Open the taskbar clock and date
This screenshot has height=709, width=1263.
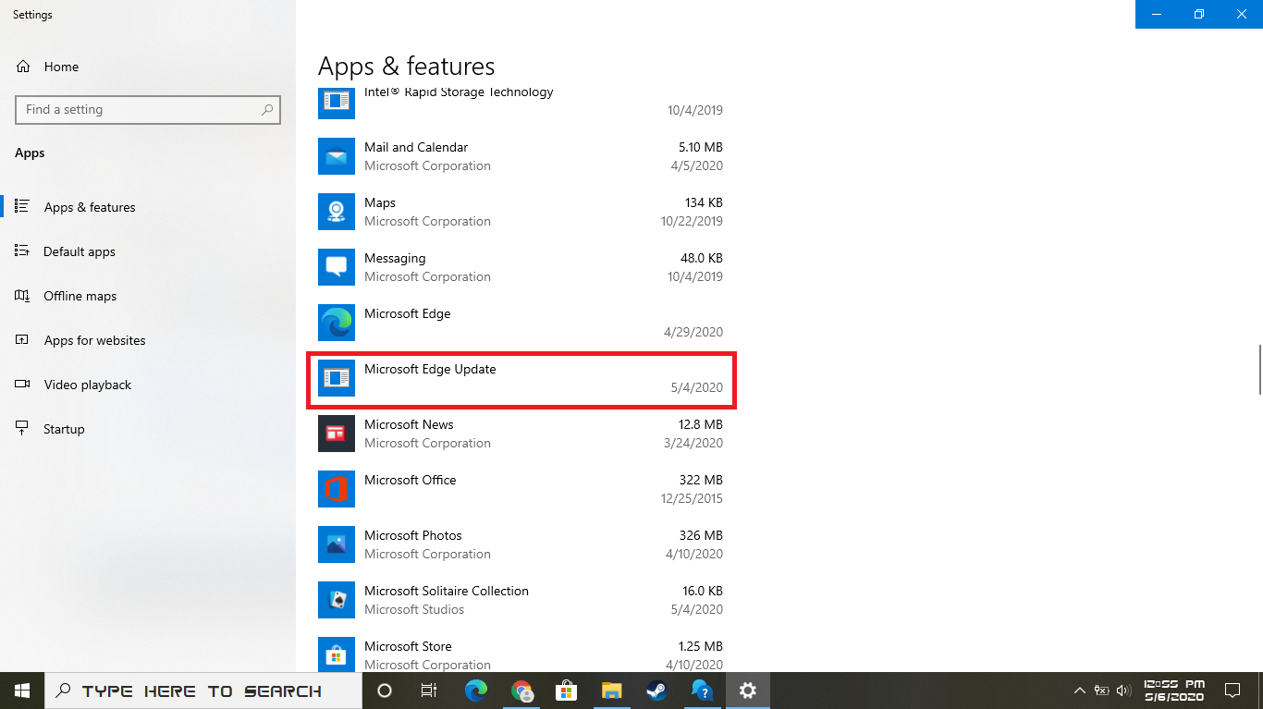(1173, 691)
